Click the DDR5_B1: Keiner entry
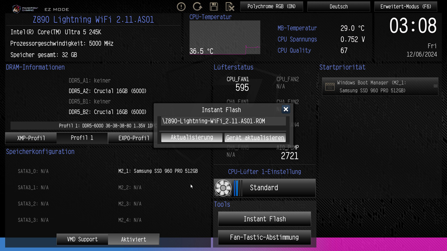Image resolution: width=447 pixels, height=251 pixels. (89, 102)
